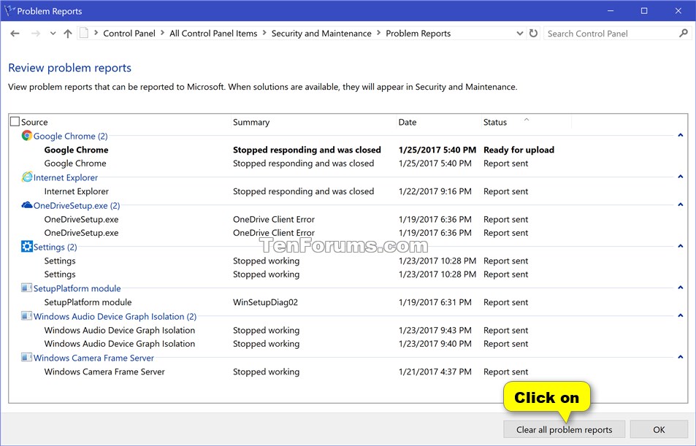This screenshot has width=696, height=446.
Task: Sort by the Status column header
Action: pos(495,122)
